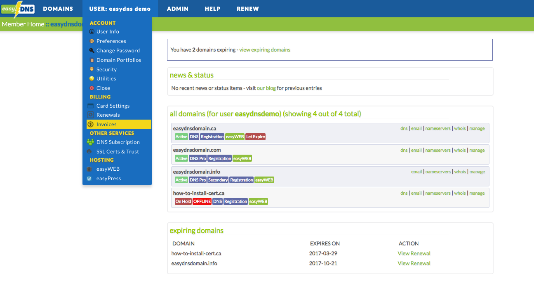Click the Preferences icon in Account menu
534x285 pixels.
[92, 41]
